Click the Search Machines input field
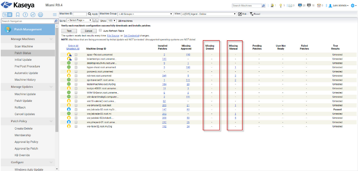Image resolution: width=358 pixels, height=171 pixels. pos(246,6)
